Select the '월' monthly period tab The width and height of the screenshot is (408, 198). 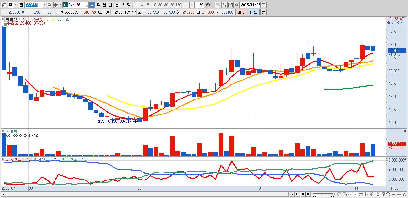[x=104, y=5]
